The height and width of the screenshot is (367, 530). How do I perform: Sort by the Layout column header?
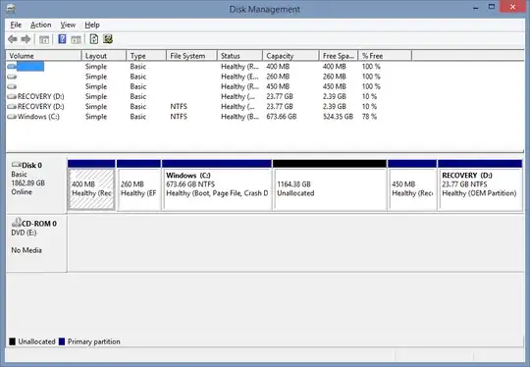click(x=104, y=56)
